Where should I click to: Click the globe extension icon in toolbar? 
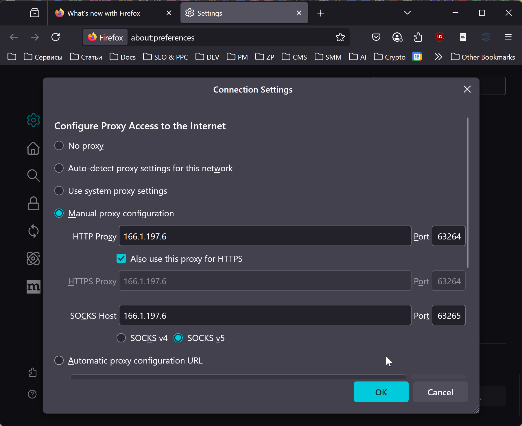[x=486, y=37]
